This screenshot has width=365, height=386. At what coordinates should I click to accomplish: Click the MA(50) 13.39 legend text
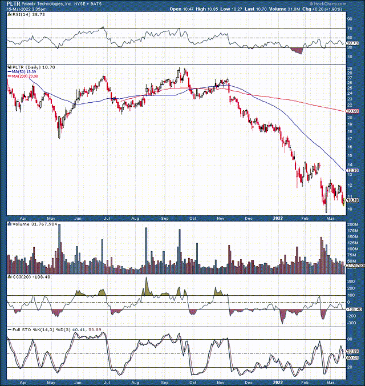[x=24, y=72]
